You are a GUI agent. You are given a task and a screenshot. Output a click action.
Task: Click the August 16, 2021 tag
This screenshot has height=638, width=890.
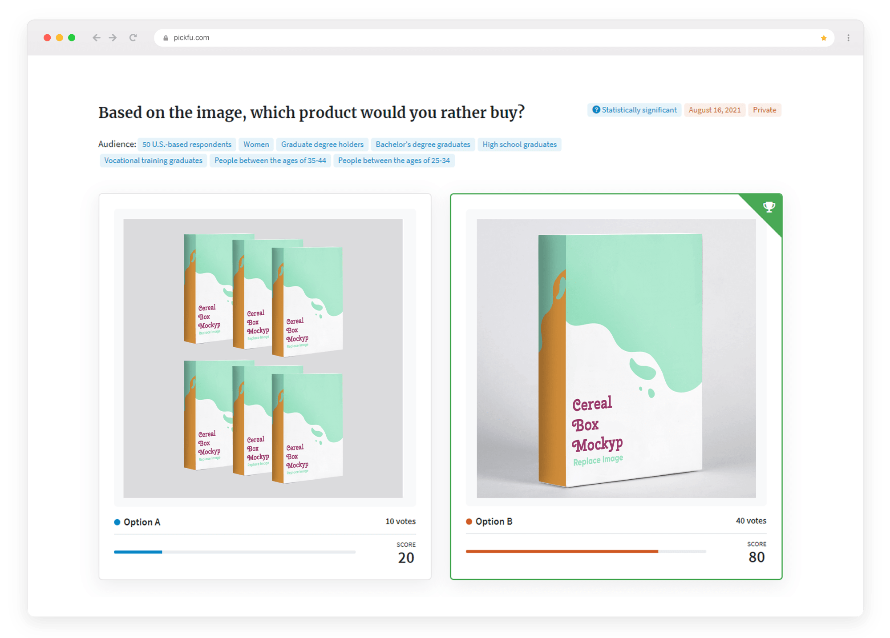(714, 110)
